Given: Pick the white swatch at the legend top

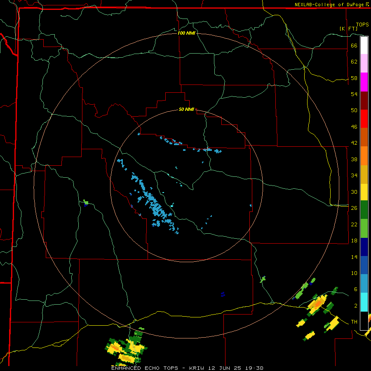Looking at the screenshot, I should 364,45.
